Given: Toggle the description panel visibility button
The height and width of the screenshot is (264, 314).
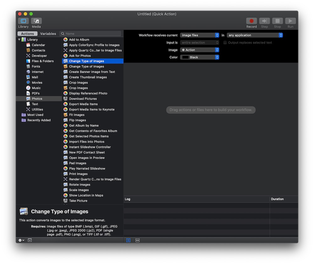Looking at the screenshot, I should [x=30, y=240].
